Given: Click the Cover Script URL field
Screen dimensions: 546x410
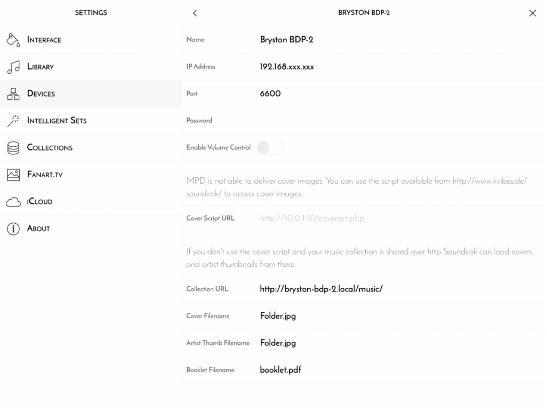Looking at the screenshot, I should click(364, 218).
